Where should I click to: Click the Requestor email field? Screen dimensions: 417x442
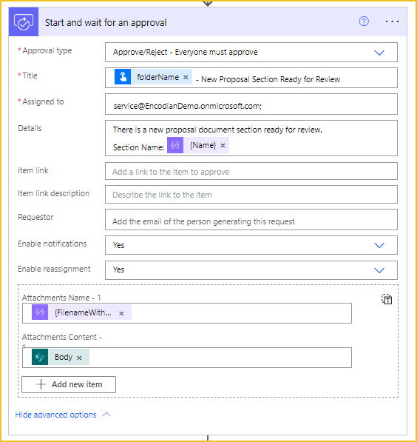251,220
